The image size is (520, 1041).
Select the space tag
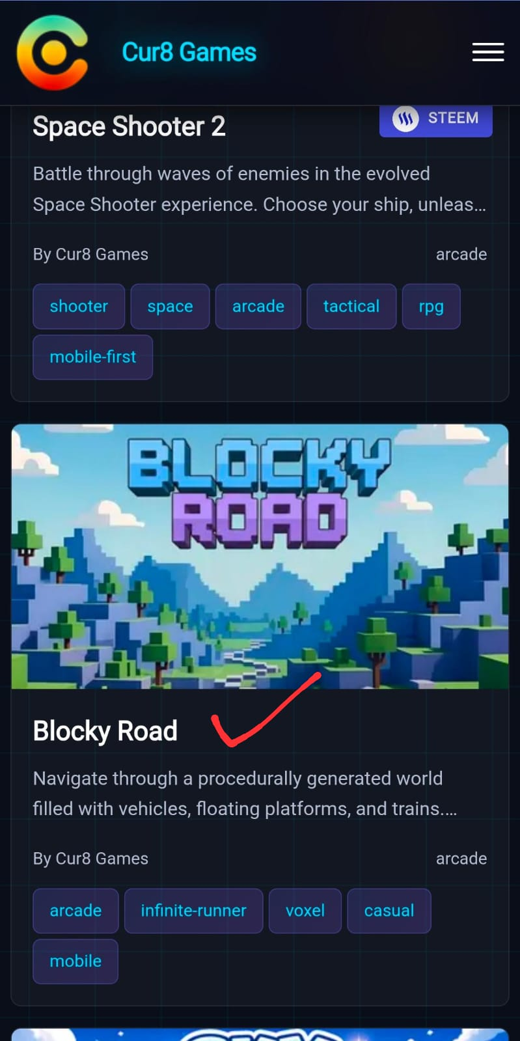click(170, 306)
